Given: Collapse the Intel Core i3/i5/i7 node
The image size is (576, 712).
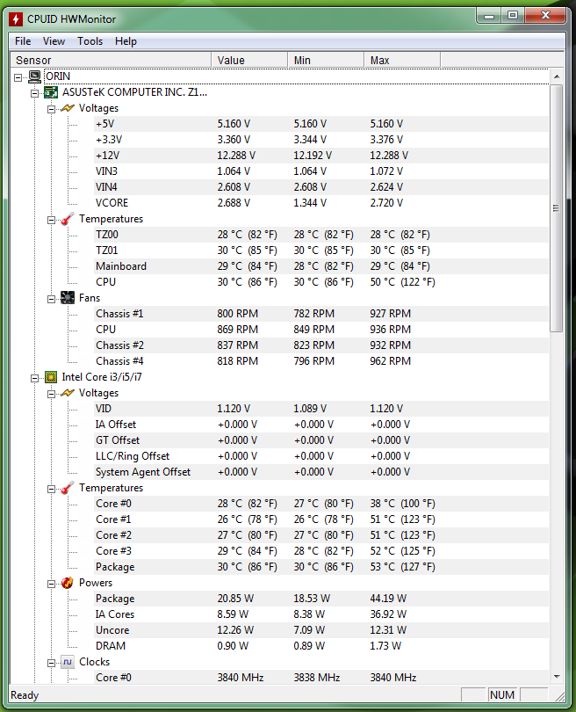Looking at the screenshot, I should coord(34,378).
